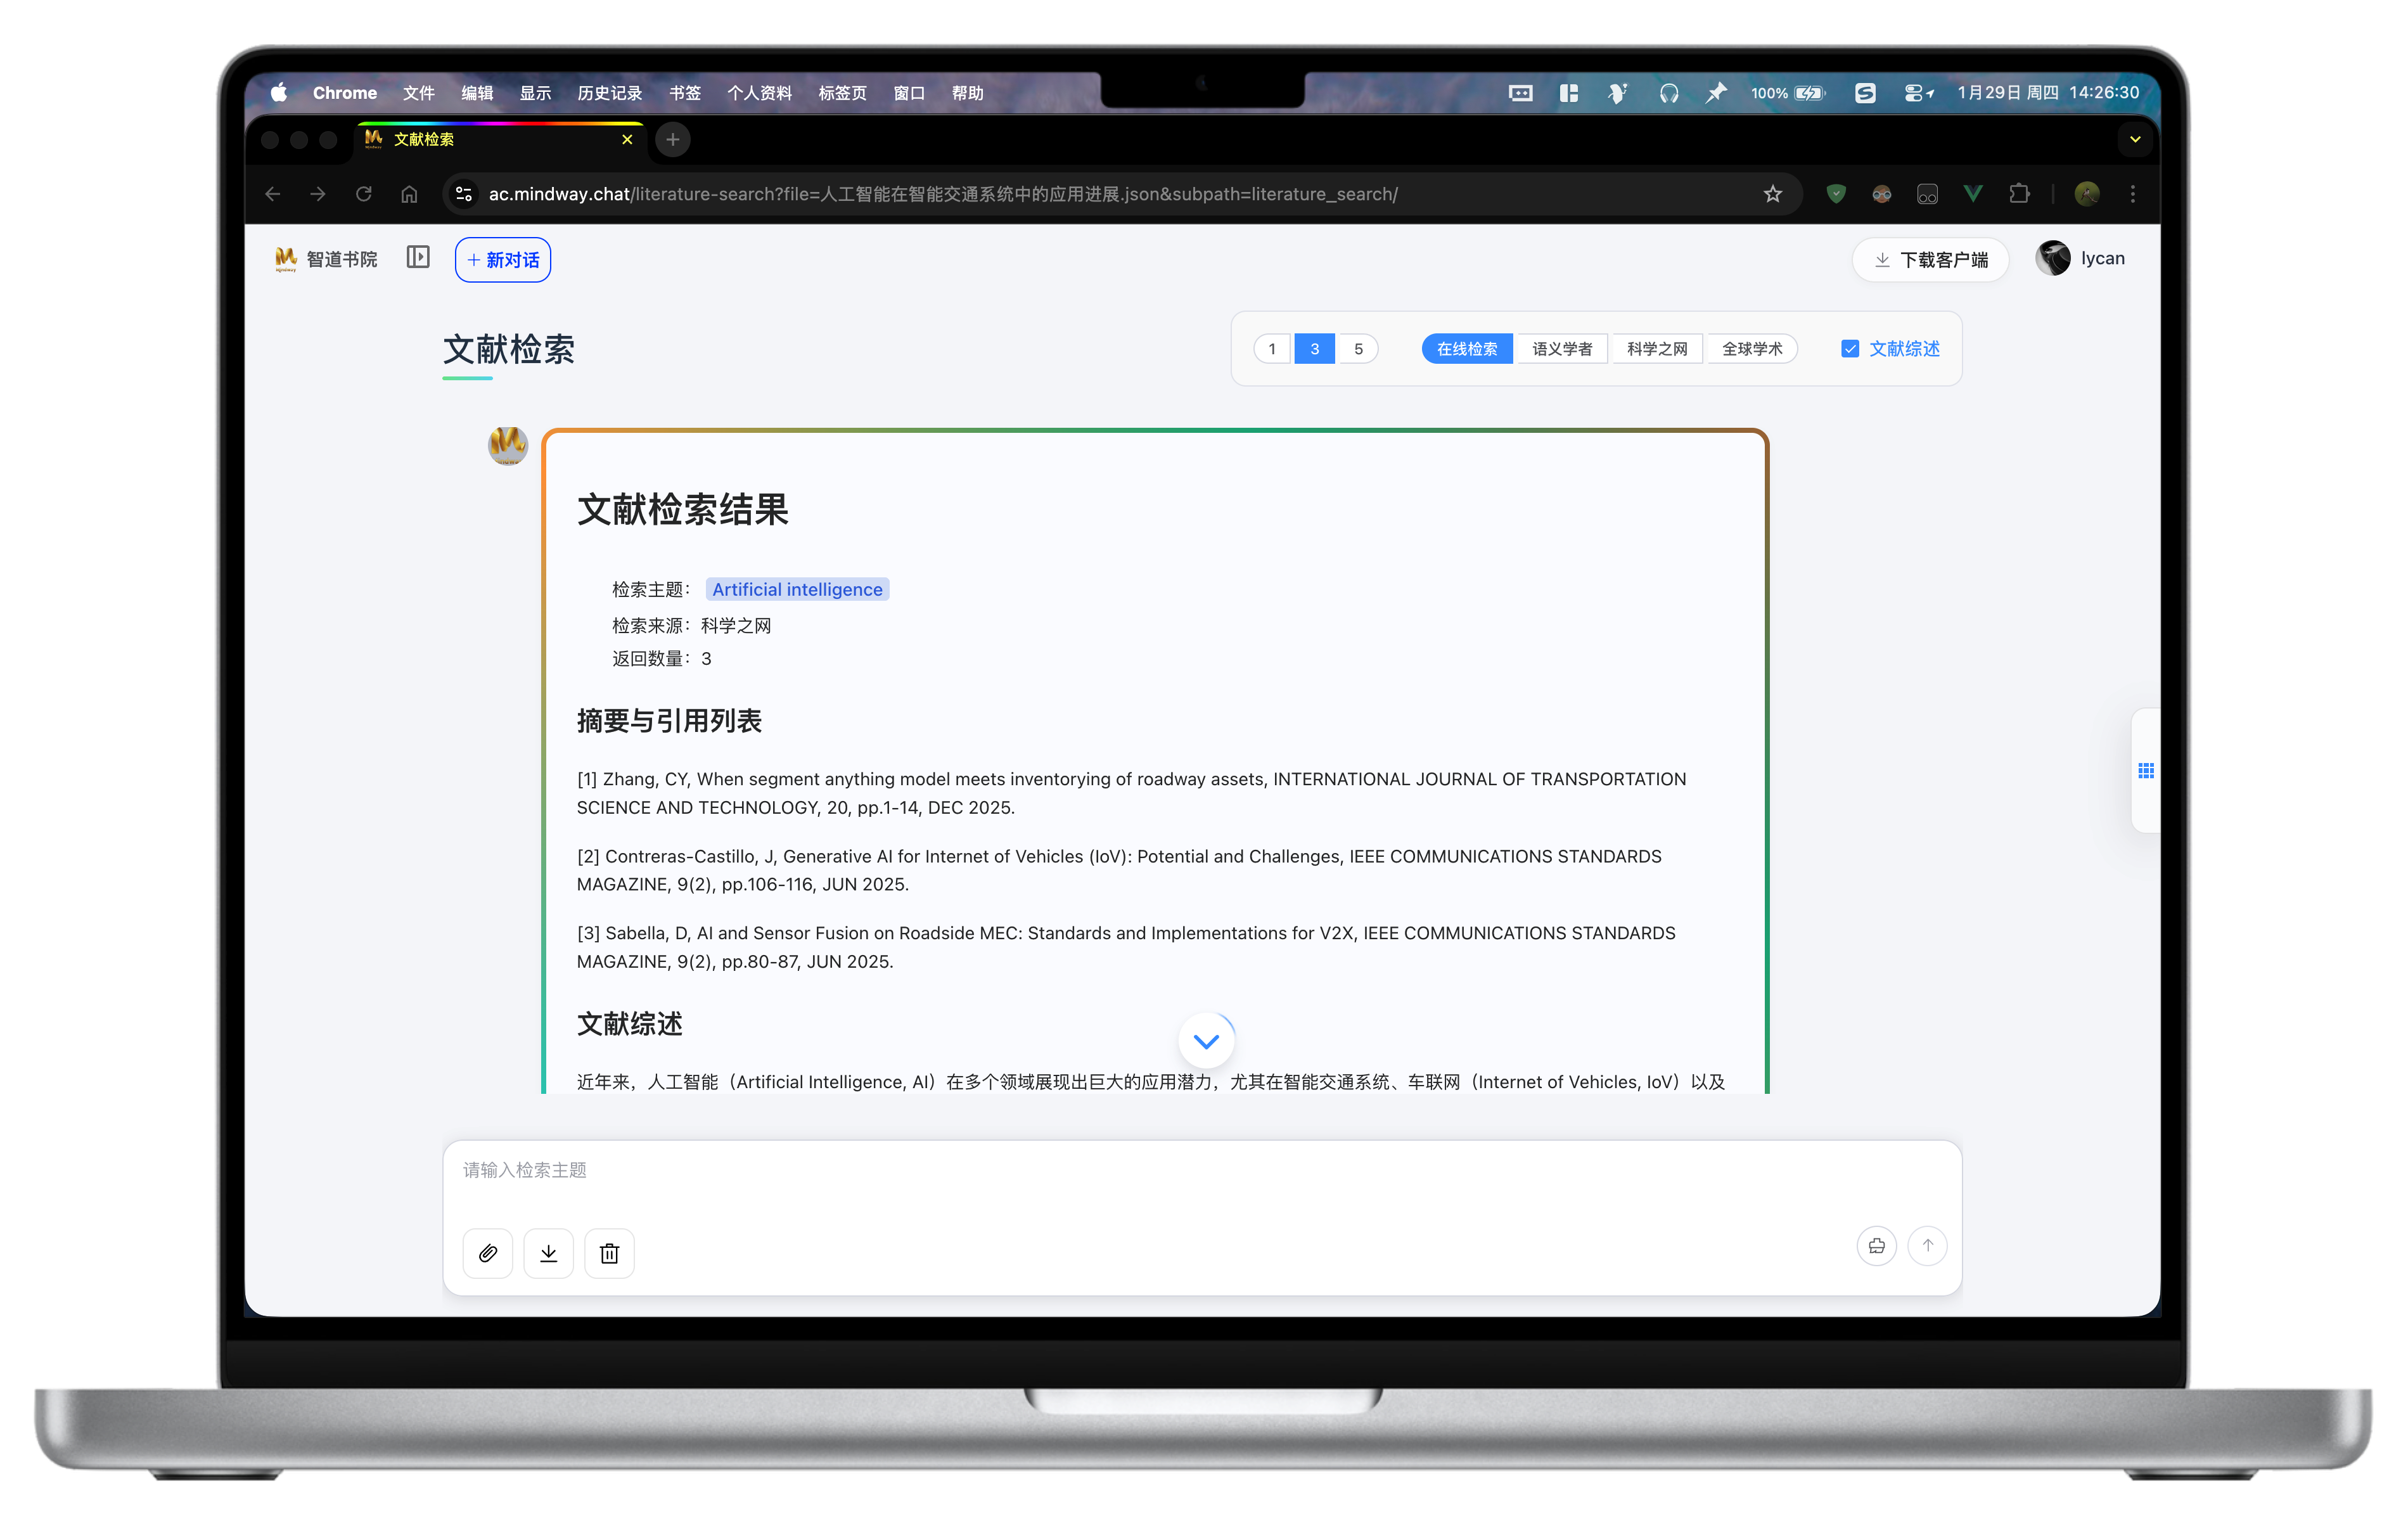Image resolution: width=2408 pixels, height=1521 pixels.
Task: Select 科学之网 source
Action: pyautogui.click(x=1657, y=349)
